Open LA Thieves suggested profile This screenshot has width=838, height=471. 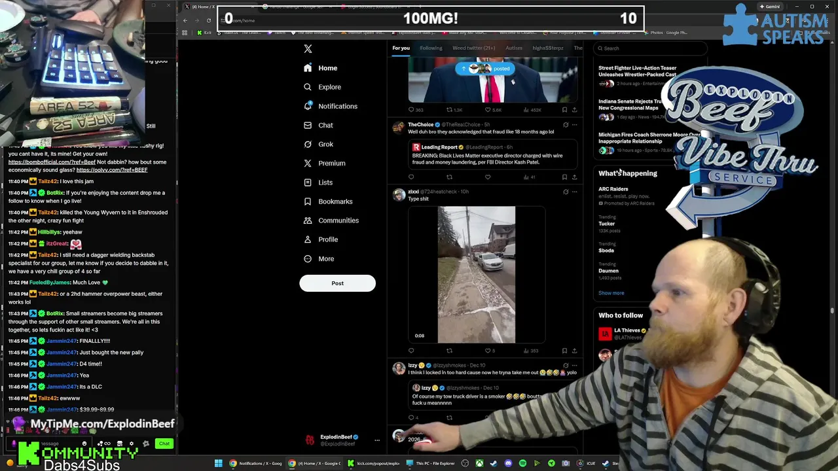622,334
